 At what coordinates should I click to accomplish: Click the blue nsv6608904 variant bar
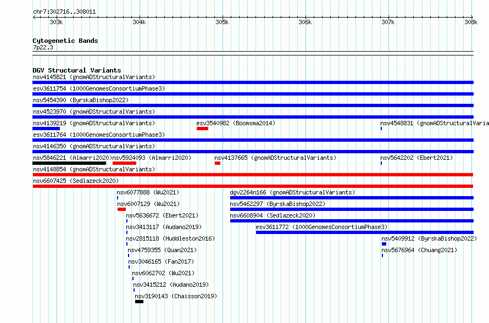point(352,221)
